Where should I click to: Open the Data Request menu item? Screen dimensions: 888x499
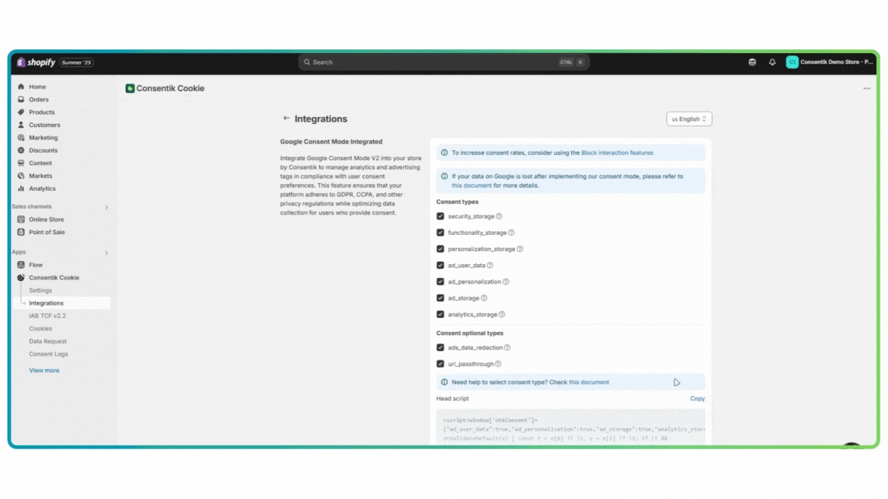click(x=48, y=341)
